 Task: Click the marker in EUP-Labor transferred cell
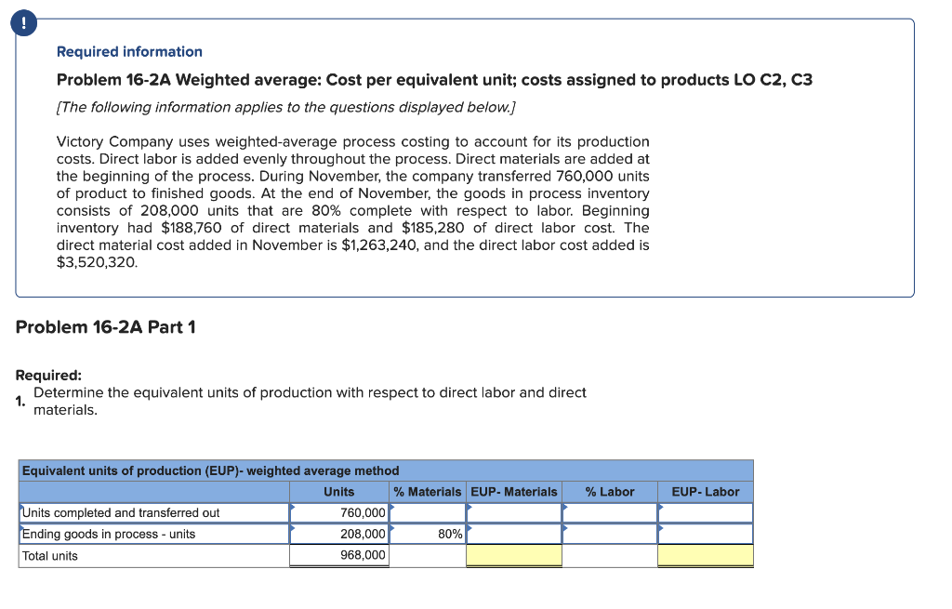coord(662,508)
